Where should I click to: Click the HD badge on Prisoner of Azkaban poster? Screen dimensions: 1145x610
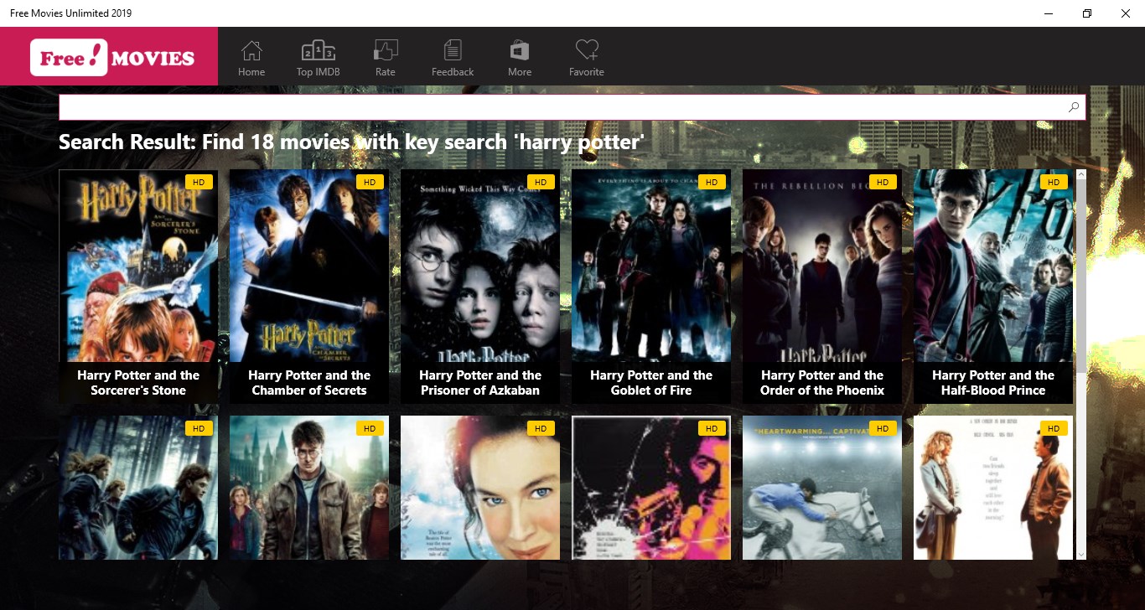click(x=541, y=182)
